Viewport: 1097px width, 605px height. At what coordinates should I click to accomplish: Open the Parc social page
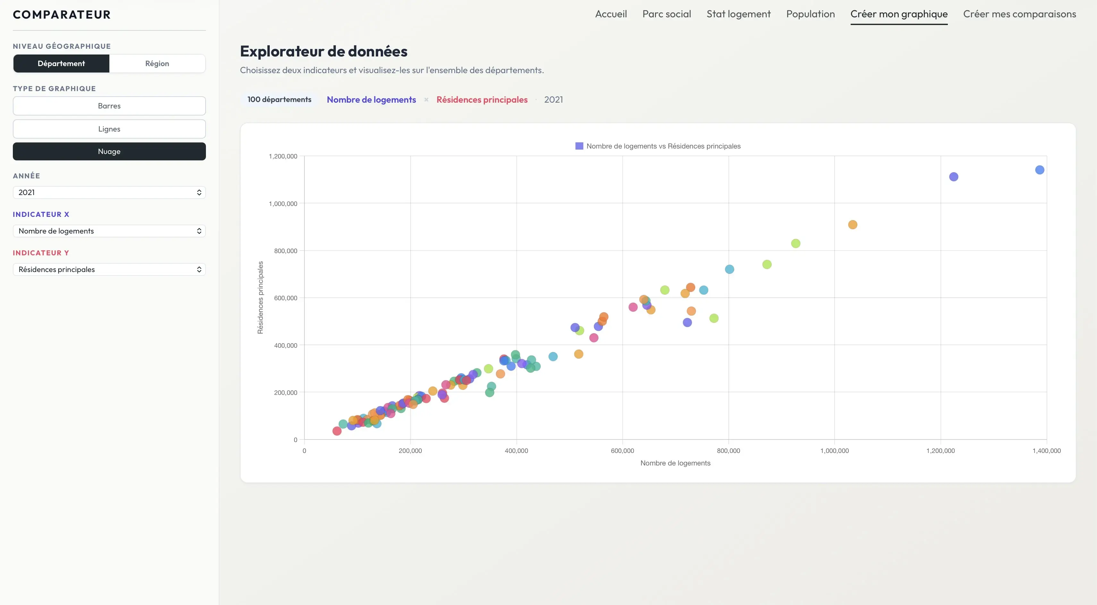point(667,14)
